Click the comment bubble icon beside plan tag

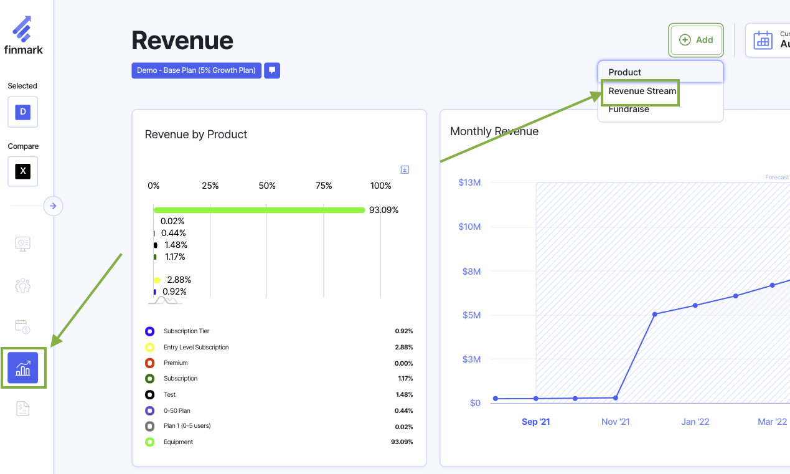click(272, 70)
